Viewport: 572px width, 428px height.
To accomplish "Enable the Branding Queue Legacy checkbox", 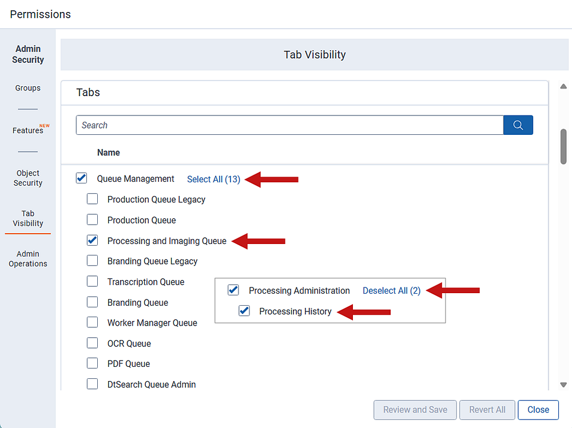I will [x=92, y=261].
